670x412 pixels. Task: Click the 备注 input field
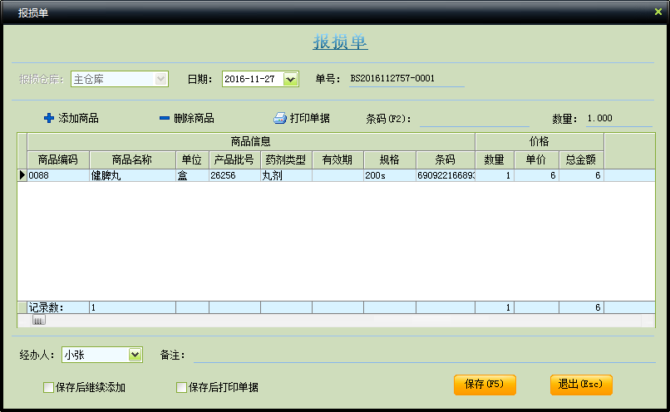424,356
